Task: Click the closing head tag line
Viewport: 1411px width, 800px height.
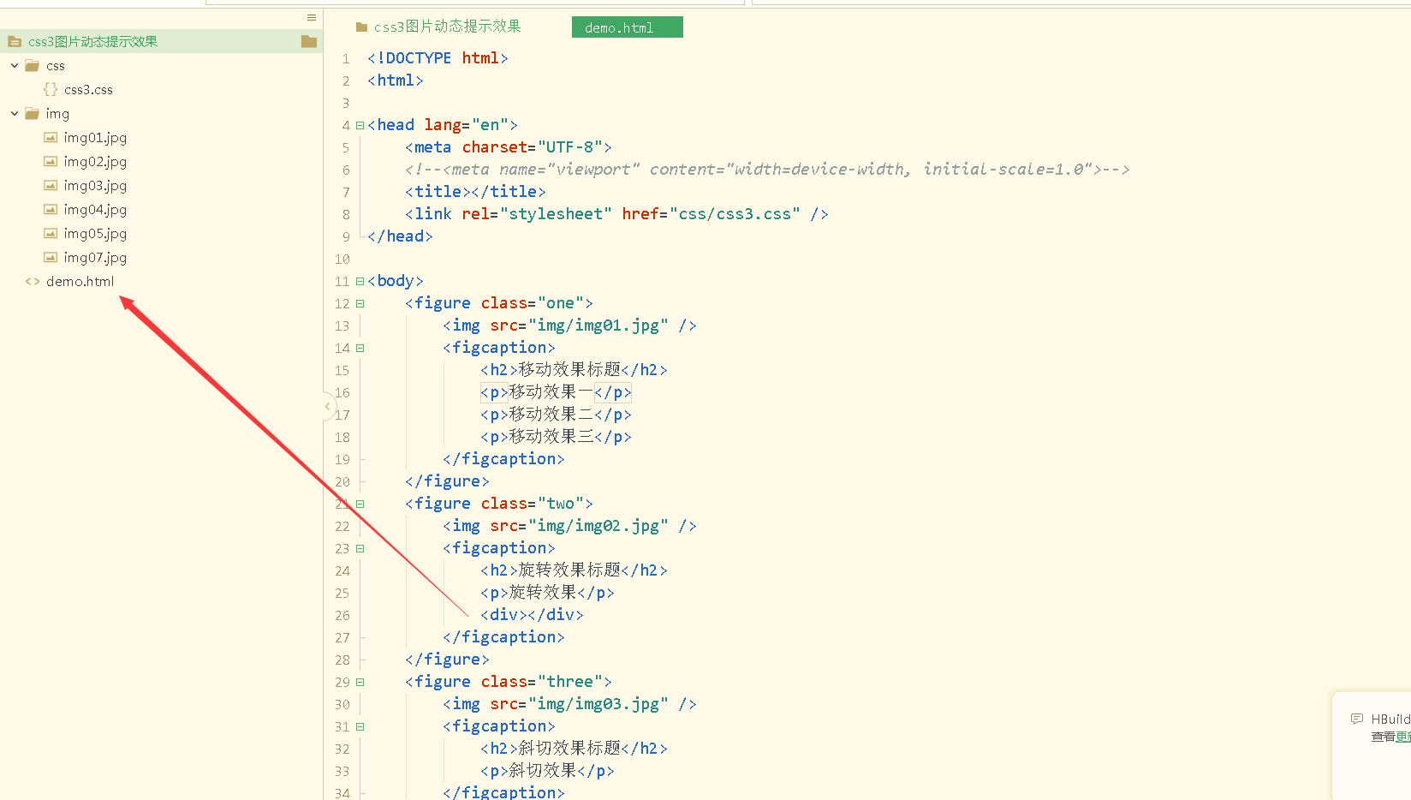Action: tap(400, 236)
